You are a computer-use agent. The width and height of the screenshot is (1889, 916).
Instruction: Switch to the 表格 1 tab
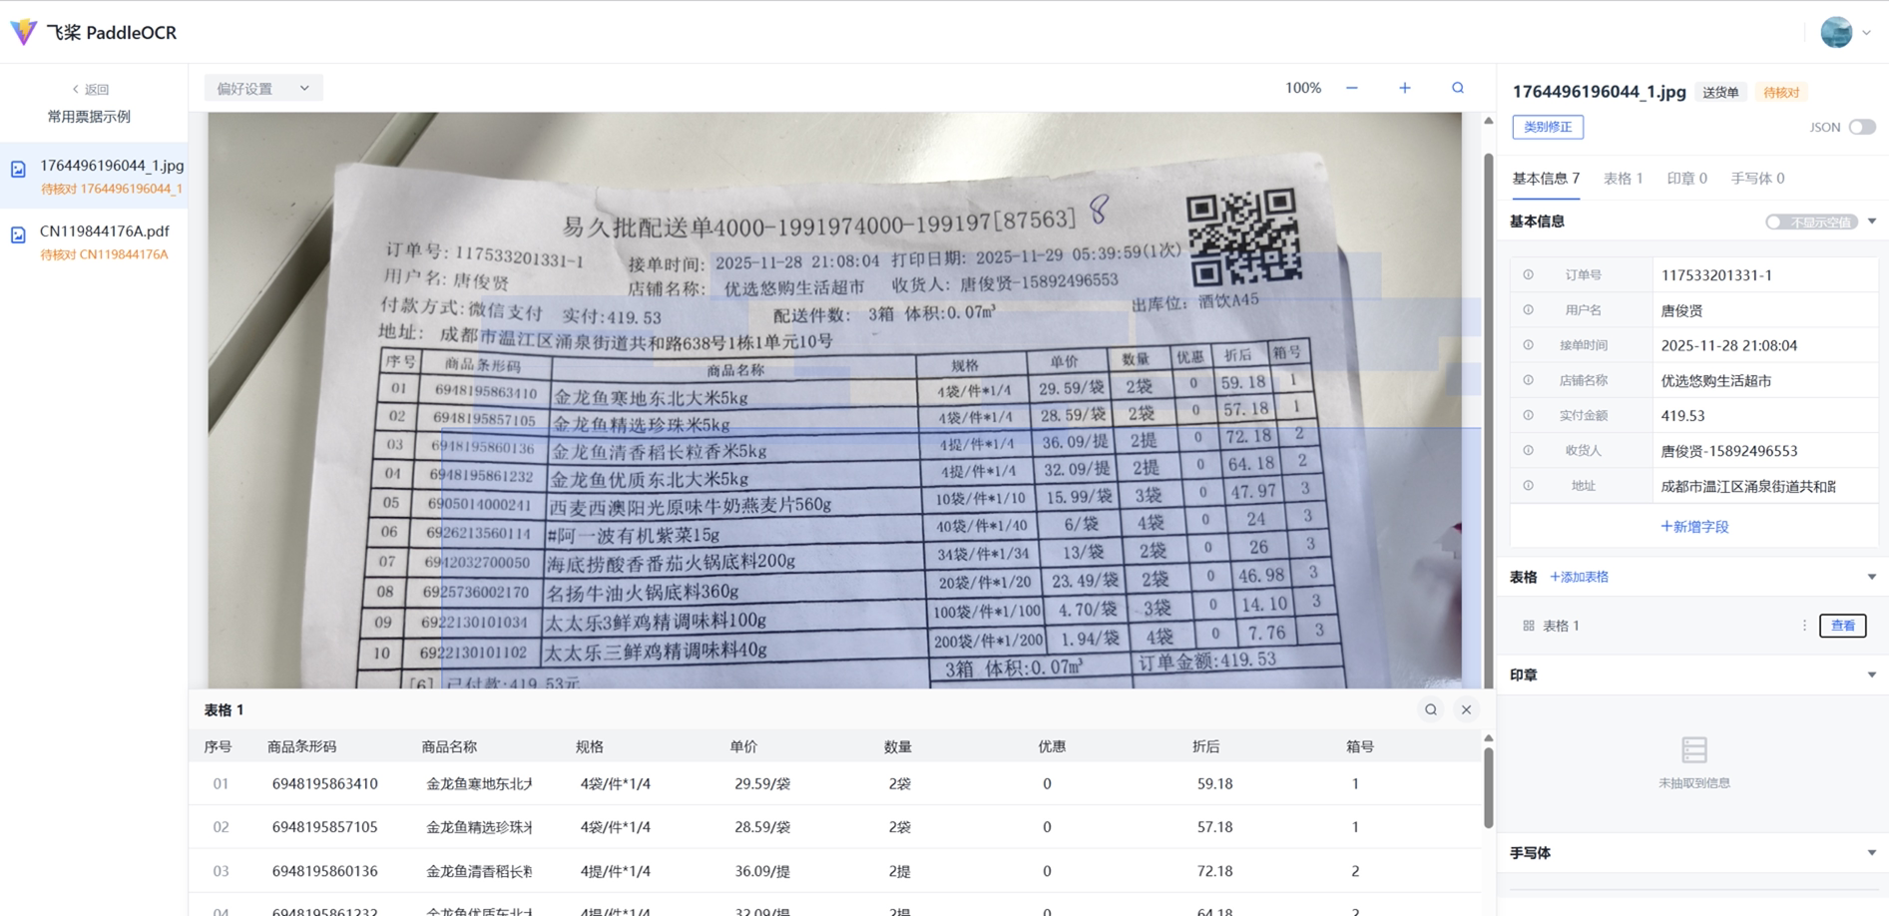point(1623,179)
